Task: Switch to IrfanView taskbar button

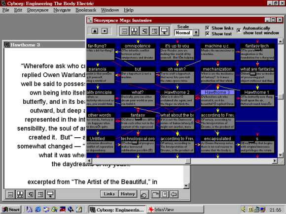Action: pyautogui.click(x=175, y=210)
